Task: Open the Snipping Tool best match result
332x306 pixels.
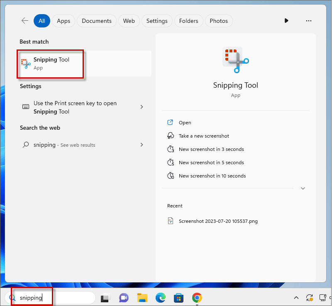Action: click(x=84, y=64)
